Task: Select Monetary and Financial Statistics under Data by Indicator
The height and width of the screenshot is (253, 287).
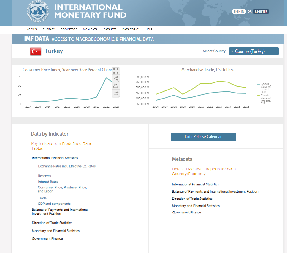Action: (x=56, y=231)
